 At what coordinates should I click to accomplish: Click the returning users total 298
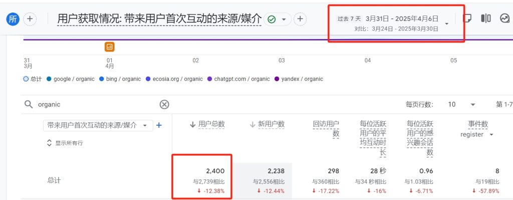(333, 171)
